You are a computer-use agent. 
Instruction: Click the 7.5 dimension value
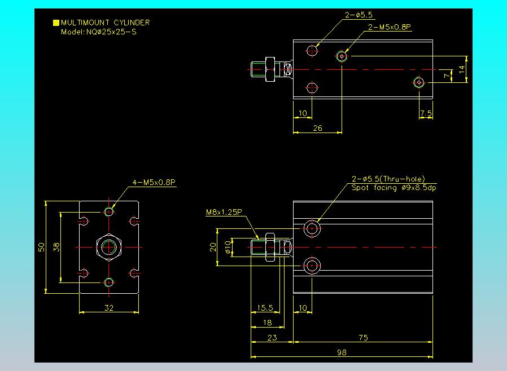point(426,113)
